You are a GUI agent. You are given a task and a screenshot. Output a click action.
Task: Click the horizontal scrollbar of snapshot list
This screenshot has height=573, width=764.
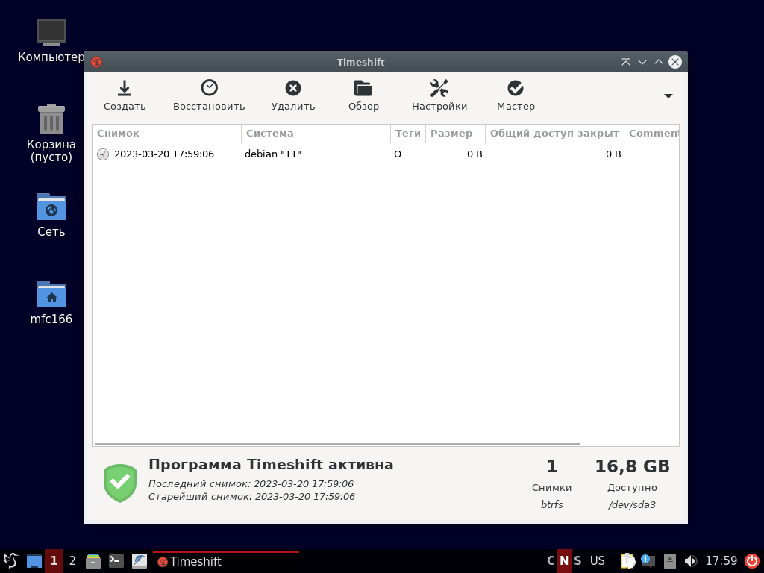337,444
